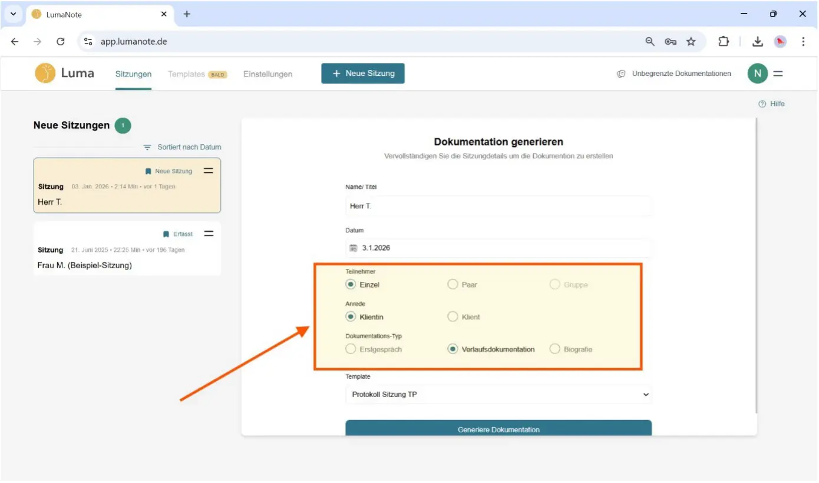Click the calendar icon in Datum field
Screen dimensions: 819x483
click(x=354, y=248)
